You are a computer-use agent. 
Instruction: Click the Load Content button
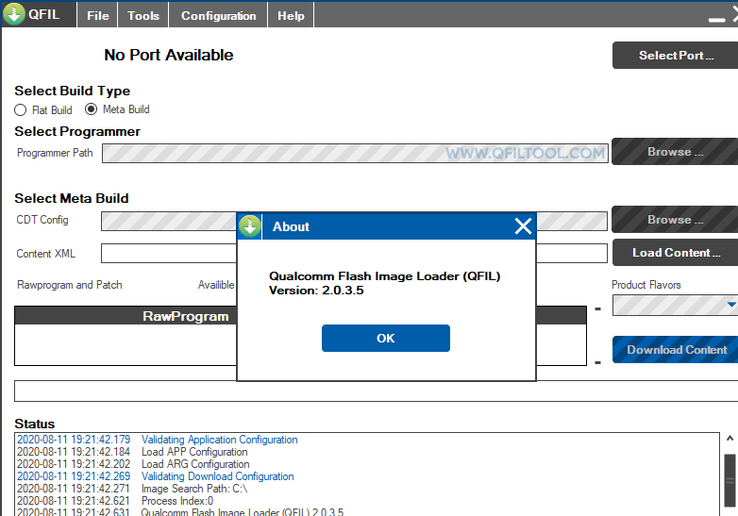[675, 253]
